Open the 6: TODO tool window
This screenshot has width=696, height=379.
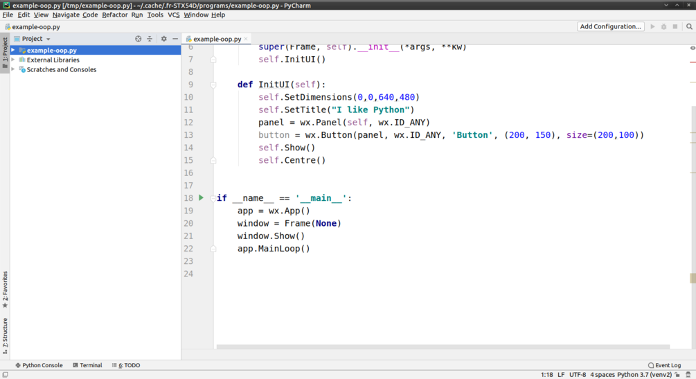pos(126,365)
